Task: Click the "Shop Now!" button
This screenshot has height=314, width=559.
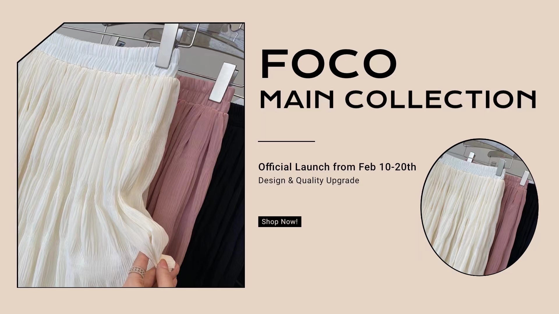Action: (279, 222)
